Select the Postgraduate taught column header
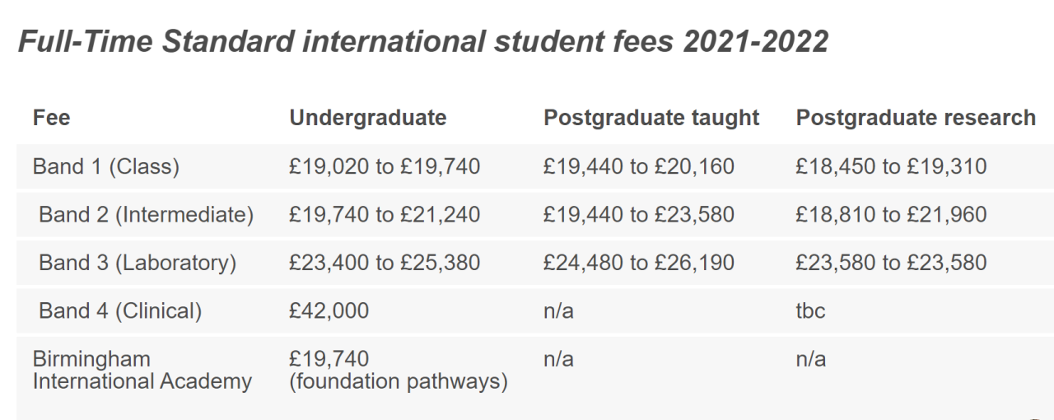The height and width of the screenshot is (420, 1054). click(651, 118)
